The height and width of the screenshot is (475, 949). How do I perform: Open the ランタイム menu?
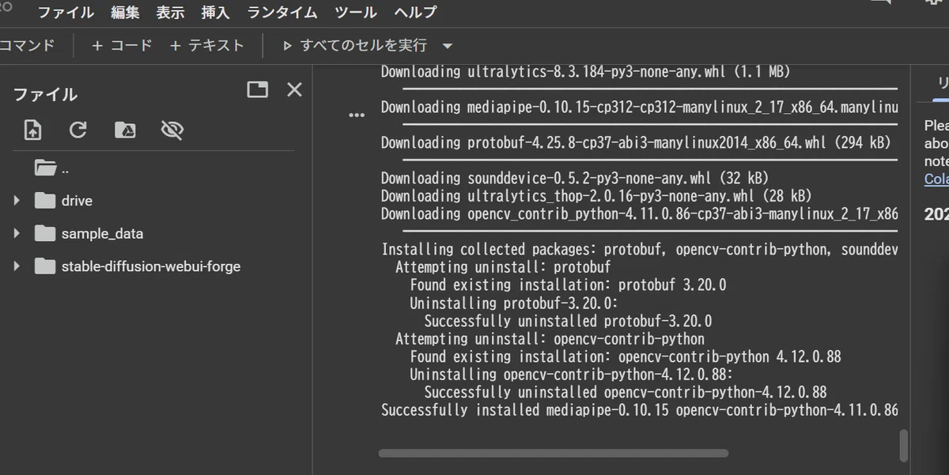[282, 13]
